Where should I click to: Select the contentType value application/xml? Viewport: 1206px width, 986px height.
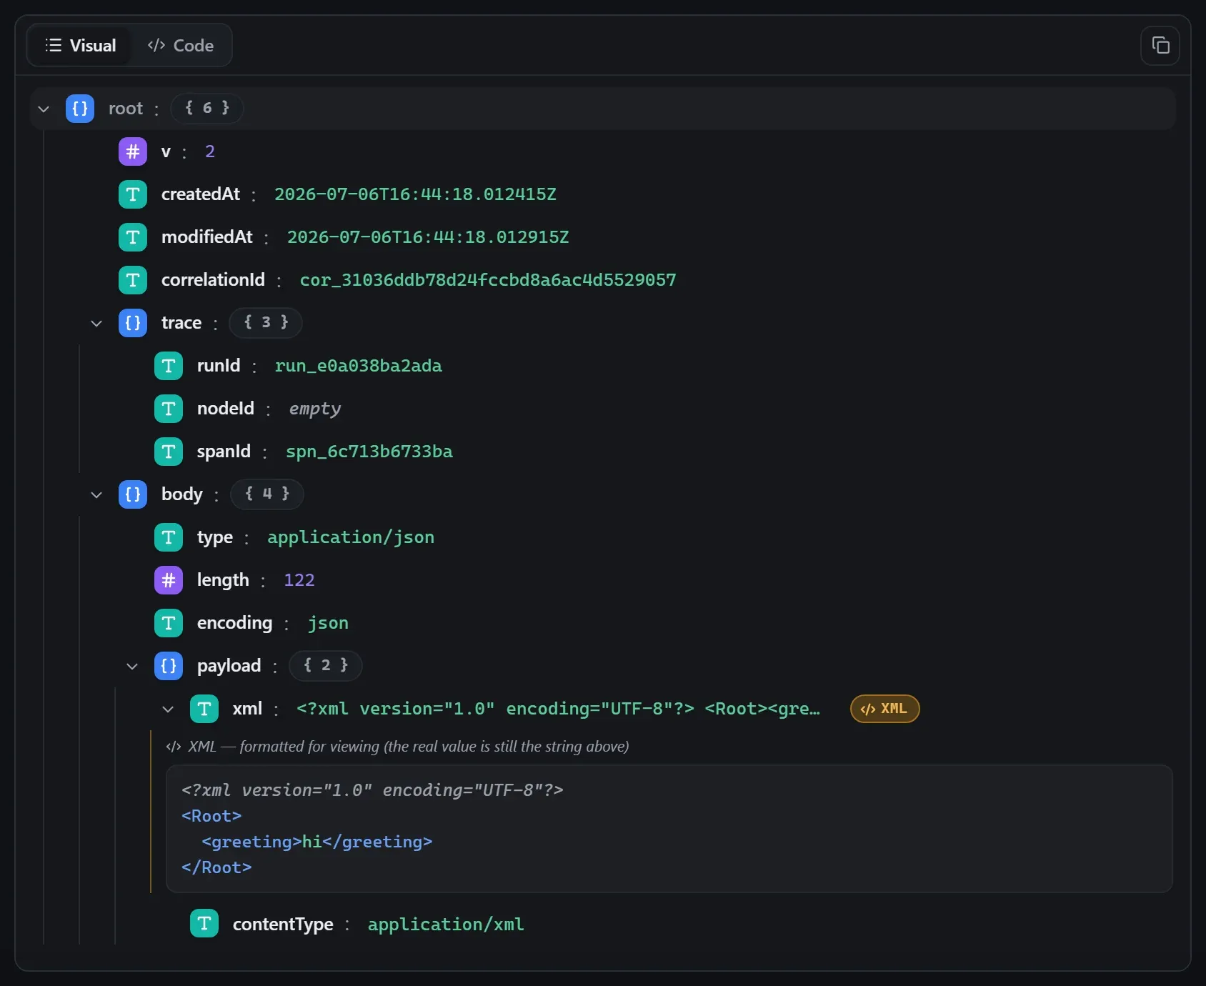coord(446,924)
